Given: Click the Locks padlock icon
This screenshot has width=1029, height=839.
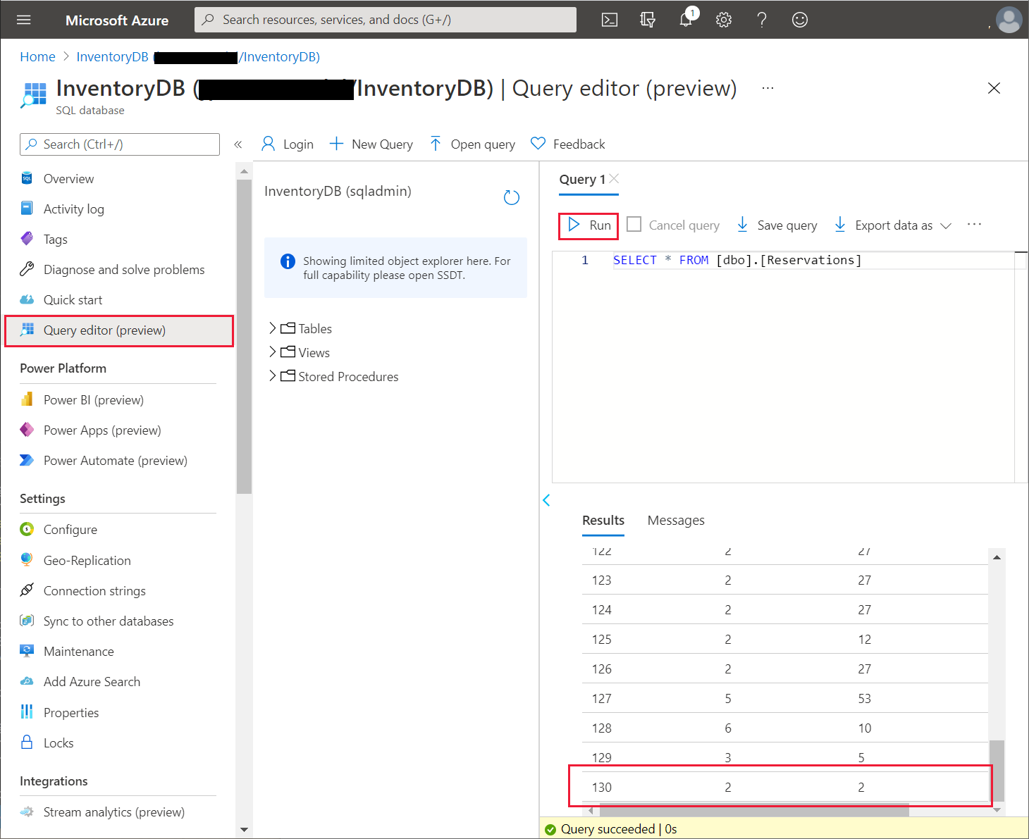Looking at the screenshot, I should pos(27,742).
